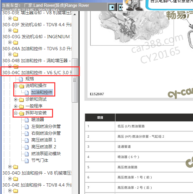Open the 高压燃油泵 1 procedure

(44, 140)
